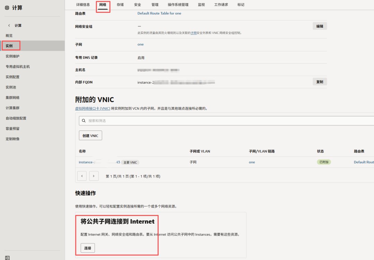The image size is (374, 260).
Task: Open 集群网络 in the sidebar
Action: click(x=12, y=98)
